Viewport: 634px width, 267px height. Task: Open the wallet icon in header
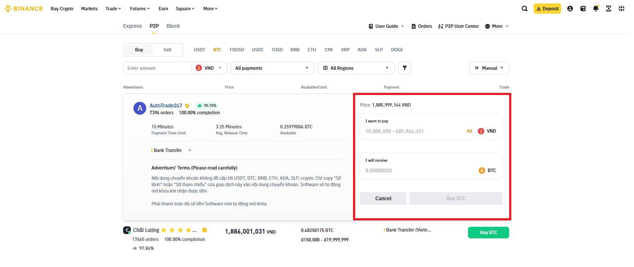(583, 9)
